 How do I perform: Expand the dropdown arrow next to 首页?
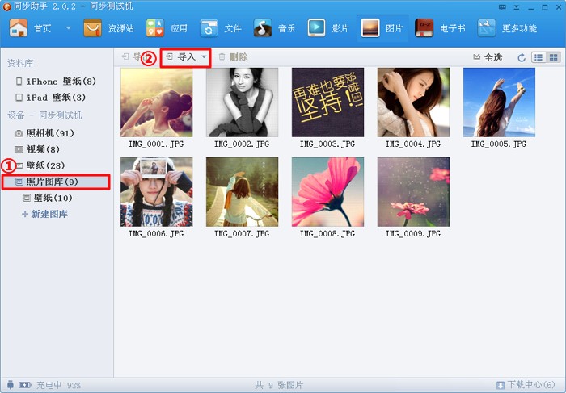coord(68,28)
